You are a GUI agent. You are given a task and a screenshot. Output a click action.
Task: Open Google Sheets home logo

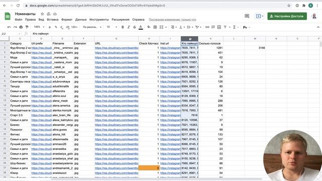pos(8,17)
